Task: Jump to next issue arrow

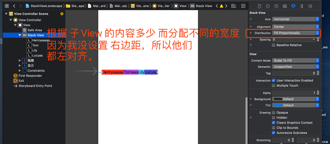Action: pyautogui.click(x=226, y=6)
